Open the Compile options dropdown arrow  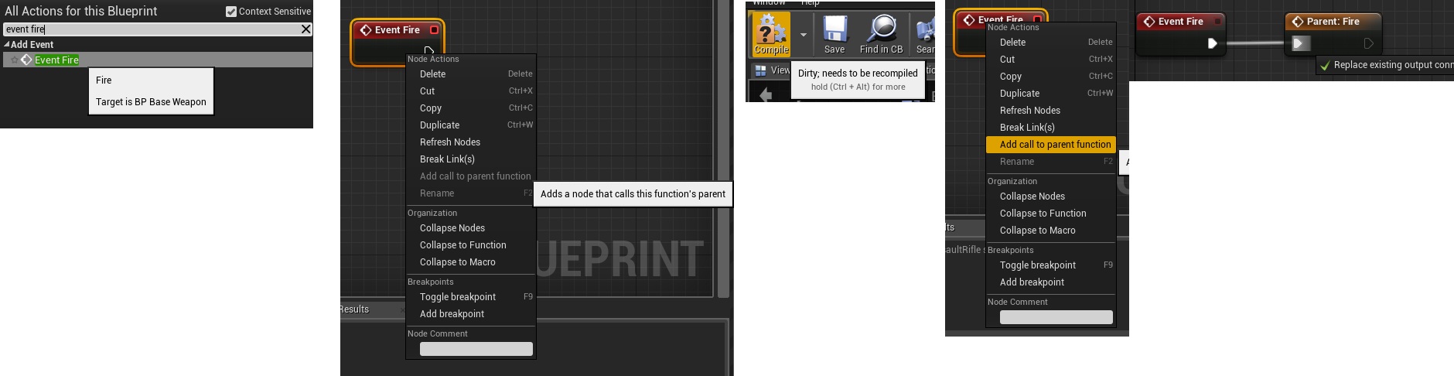coord(803,35)
